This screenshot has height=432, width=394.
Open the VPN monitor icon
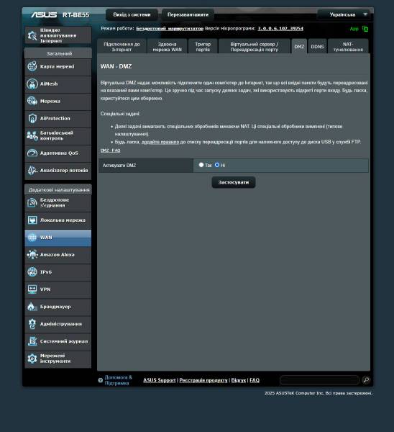point(32,289)
